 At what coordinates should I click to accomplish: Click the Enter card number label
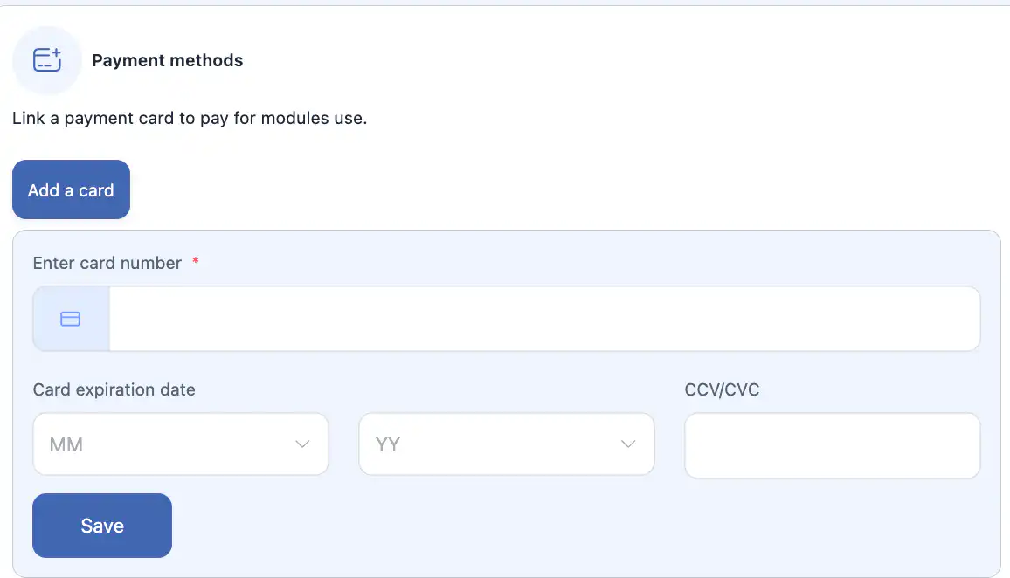(107, 263)
